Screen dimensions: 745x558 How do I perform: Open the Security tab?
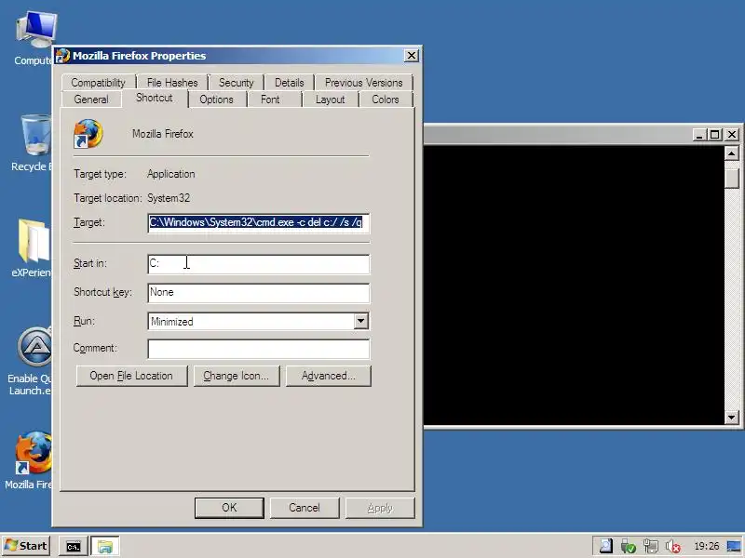237,83
